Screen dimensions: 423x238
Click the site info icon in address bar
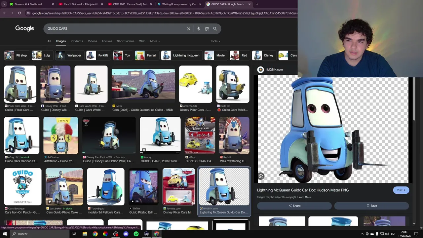(28, 13)
